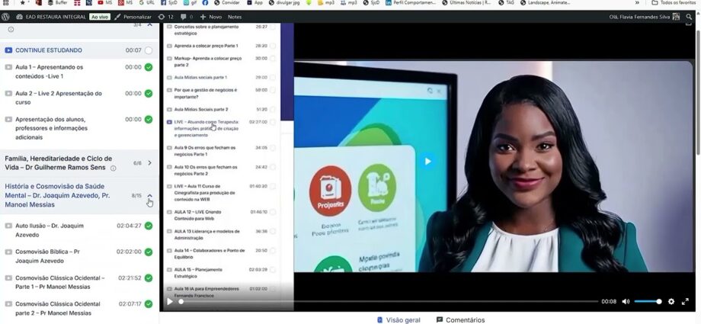Screen dimensions: 701x324
Task: Open video player settings gear
Action: tap(671, 301)
